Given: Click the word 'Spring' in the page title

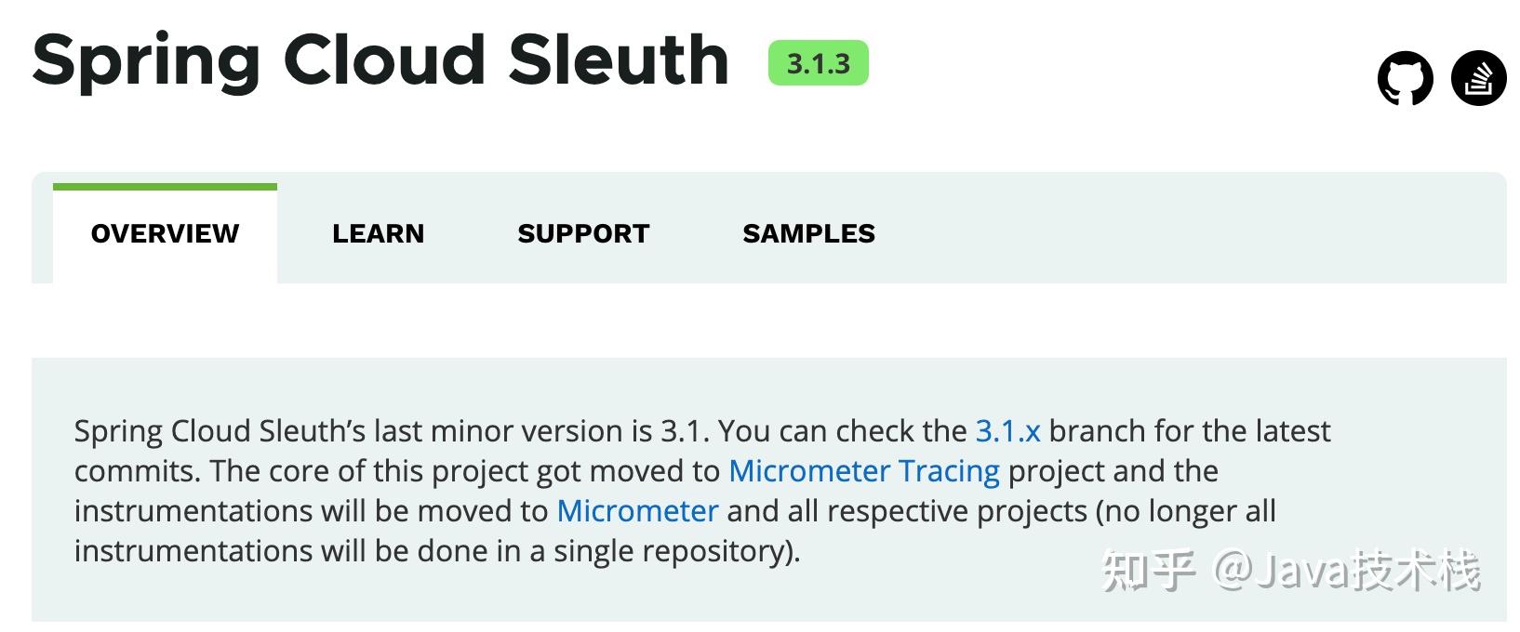Looking at the screenshot, I should point(146,60).
